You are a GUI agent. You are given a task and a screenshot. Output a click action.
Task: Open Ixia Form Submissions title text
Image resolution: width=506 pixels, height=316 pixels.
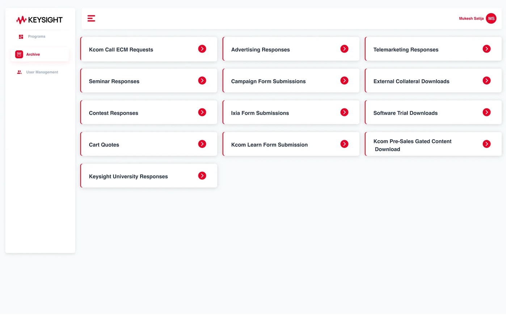pos(260,113)
